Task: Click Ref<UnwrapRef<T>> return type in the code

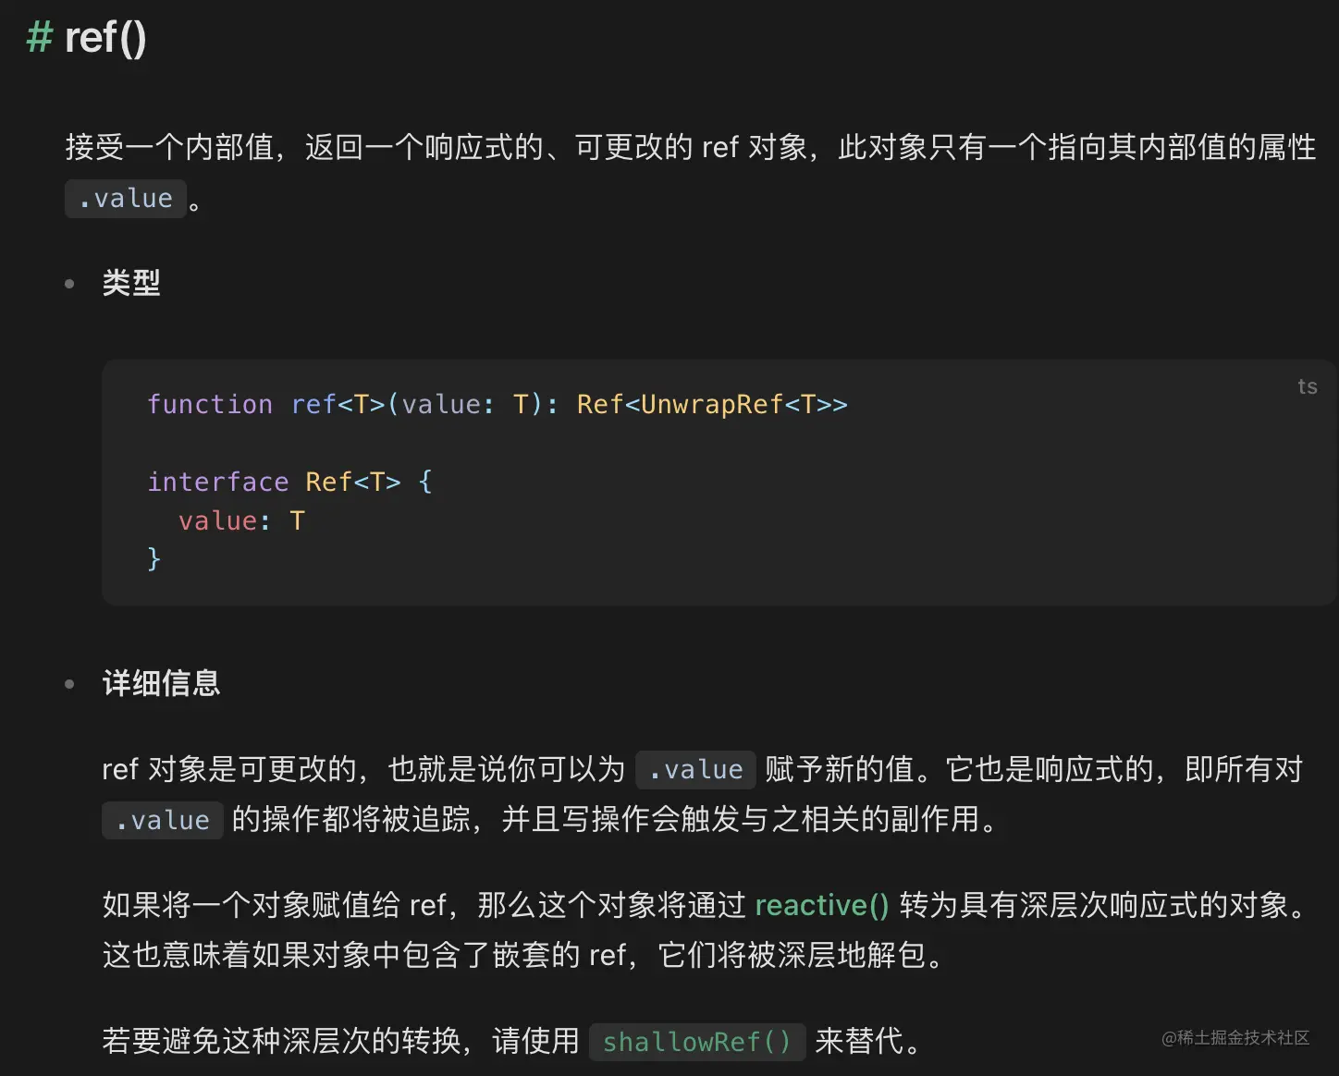Action: (712, 404)
